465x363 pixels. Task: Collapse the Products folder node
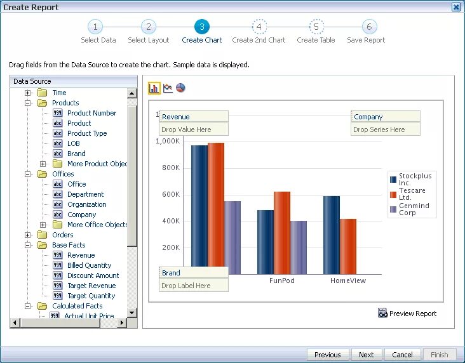coord(27,103)
